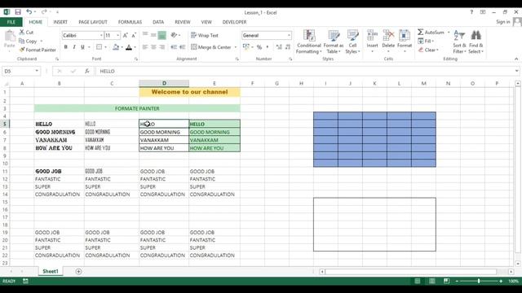Expand the Calibri font name dropdown
The image size is (522, 293).
click(x=101, y=35)
